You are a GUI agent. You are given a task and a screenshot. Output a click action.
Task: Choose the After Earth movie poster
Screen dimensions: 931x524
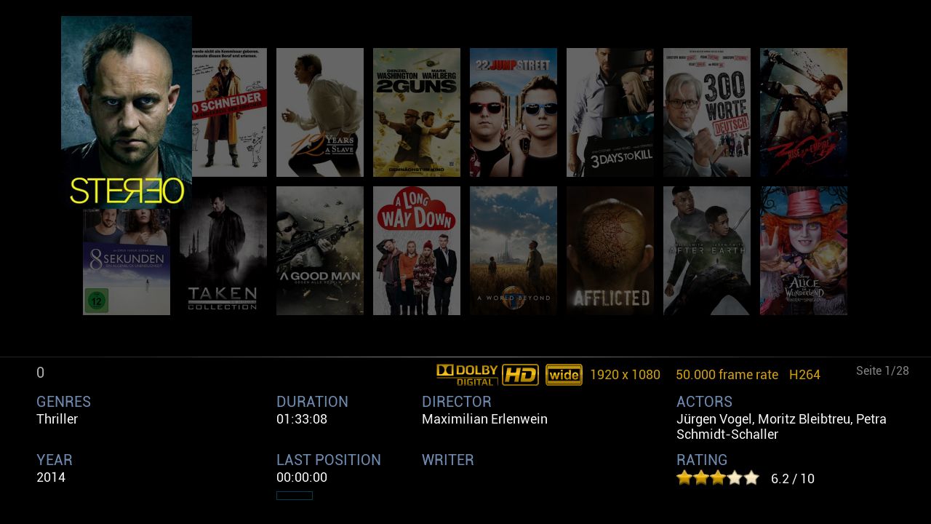click(x=707, y=250)
